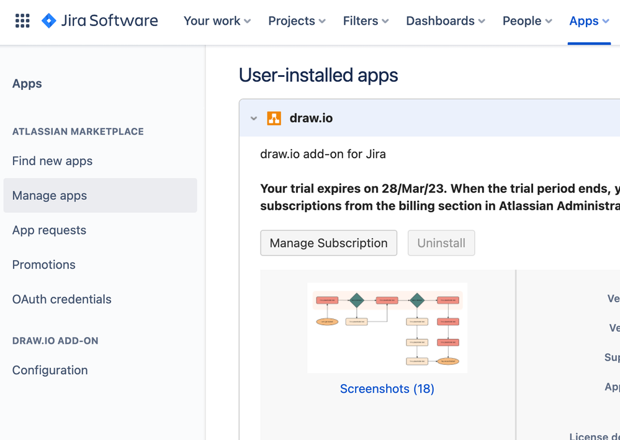Click the DRAW.IO ADD-ON section label
Image resolution: width=620 pixels, height=440 pixels.
point(55,341)
